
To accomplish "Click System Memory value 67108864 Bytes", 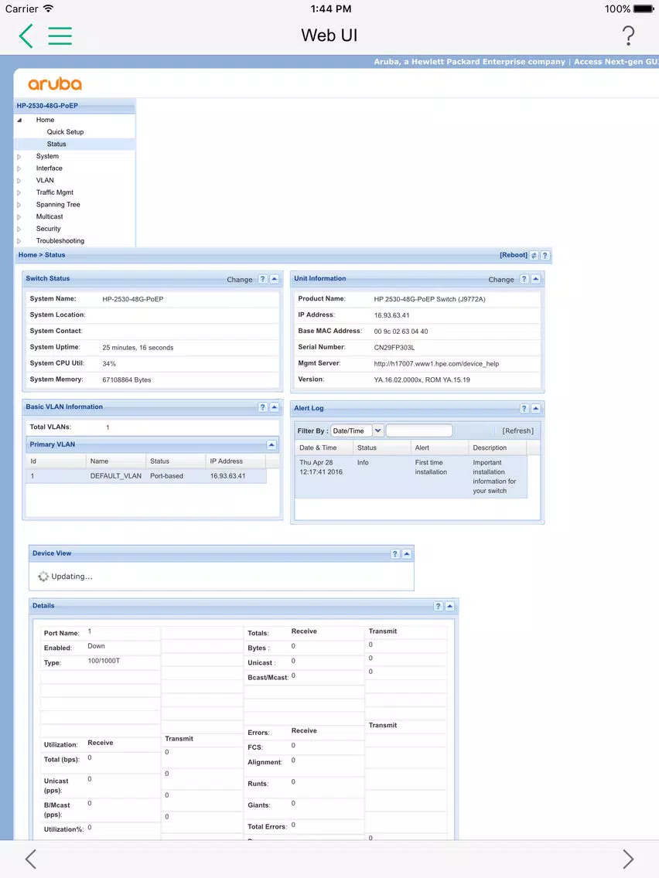I will click(x=127, y=379).
